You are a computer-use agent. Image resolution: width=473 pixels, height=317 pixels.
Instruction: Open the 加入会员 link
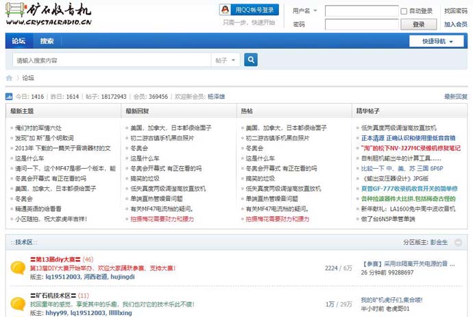pos(455,25)
